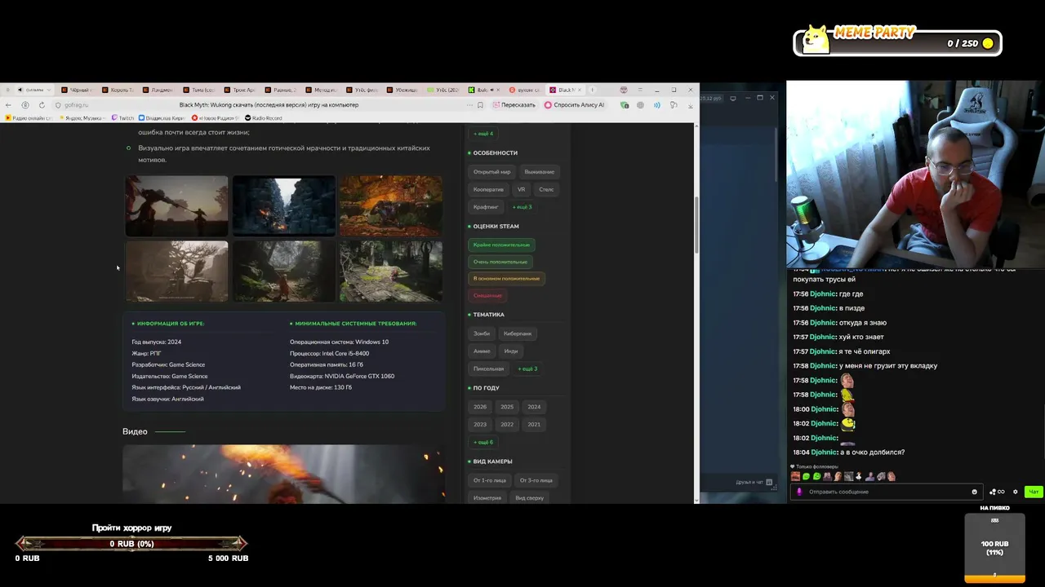Toggle the Крафтинг filter tag
Viewport: 1045px width, 587px height.
click(486, 207)
